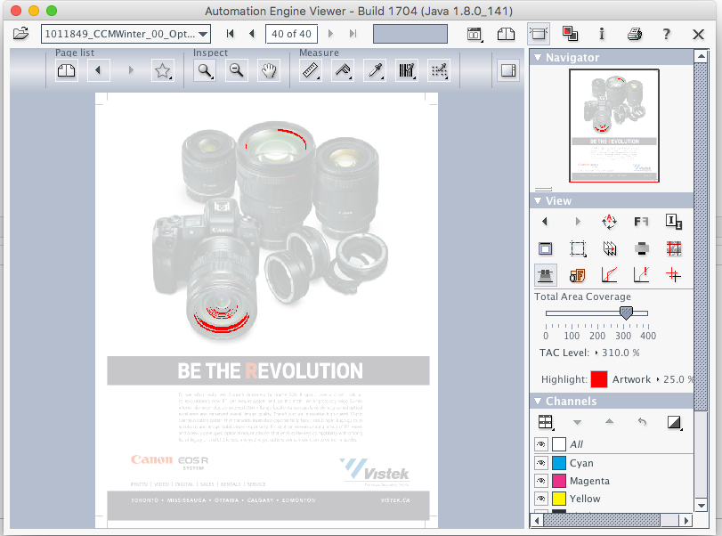
Task: Select the Zoom In tool under Inspect
Action: tap(204, 70)
